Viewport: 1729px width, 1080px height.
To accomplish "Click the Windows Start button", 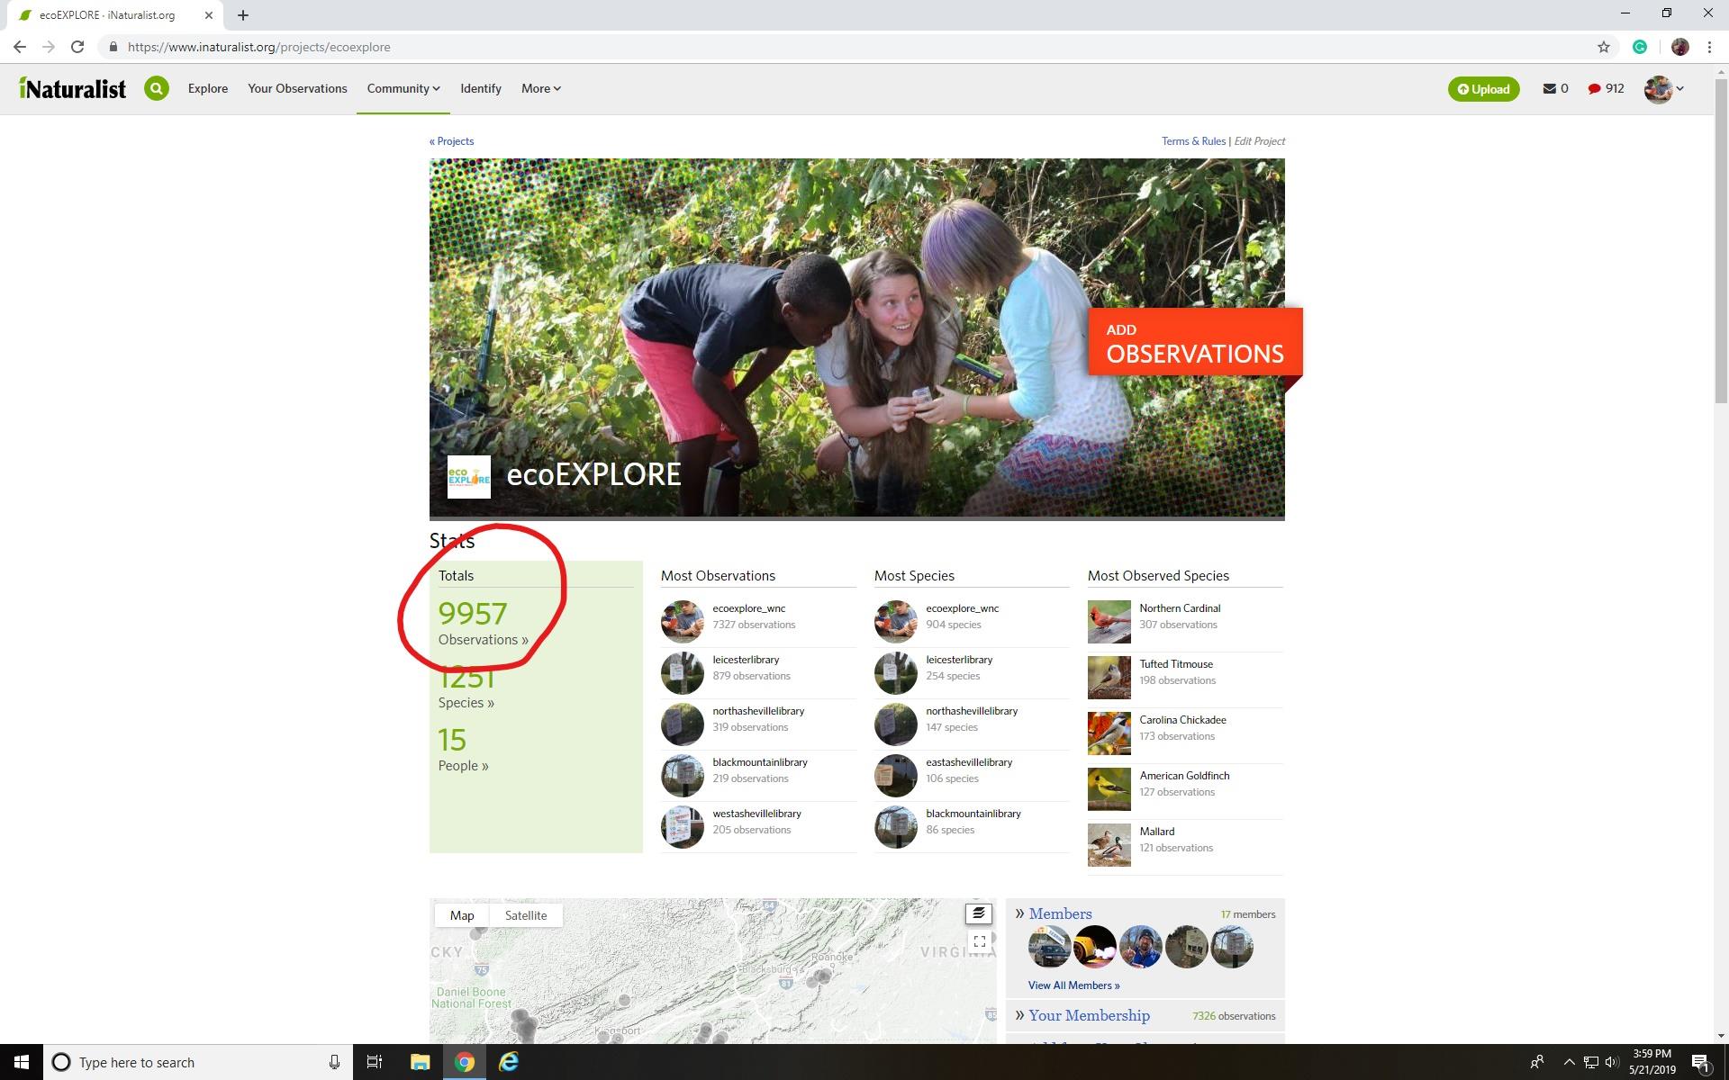I will pyautogui.click(x=22, y=1062).
